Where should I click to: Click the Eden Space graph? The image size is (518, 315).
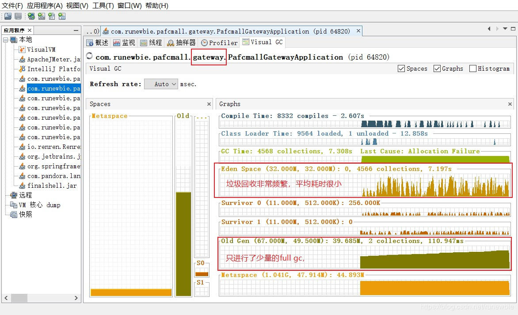(365, 186)
